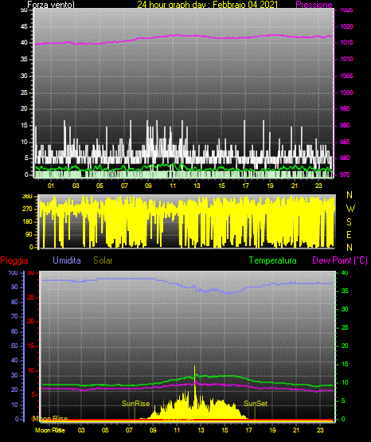Click the magenta "Pressione" label
Viewport: 371px width, 442px height.
tap(314, 4)
